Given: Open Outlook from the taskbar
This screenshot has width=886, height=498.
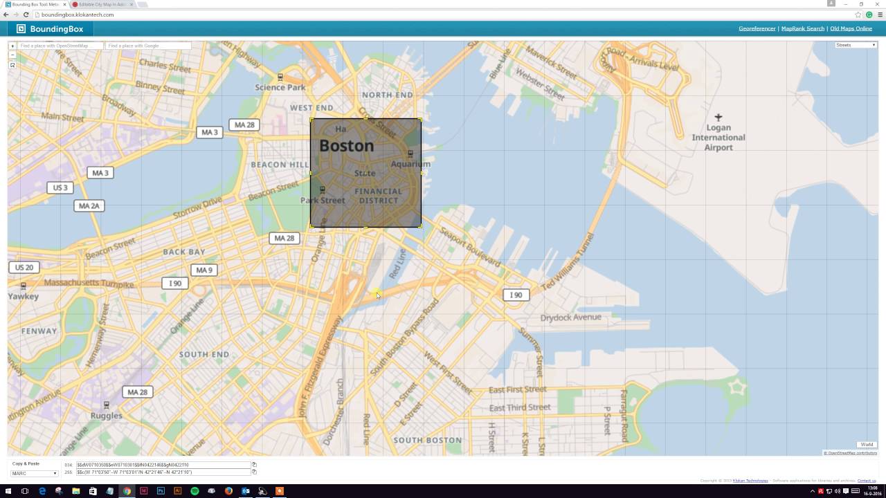Looking at the screenshot, I should [246, 491].
